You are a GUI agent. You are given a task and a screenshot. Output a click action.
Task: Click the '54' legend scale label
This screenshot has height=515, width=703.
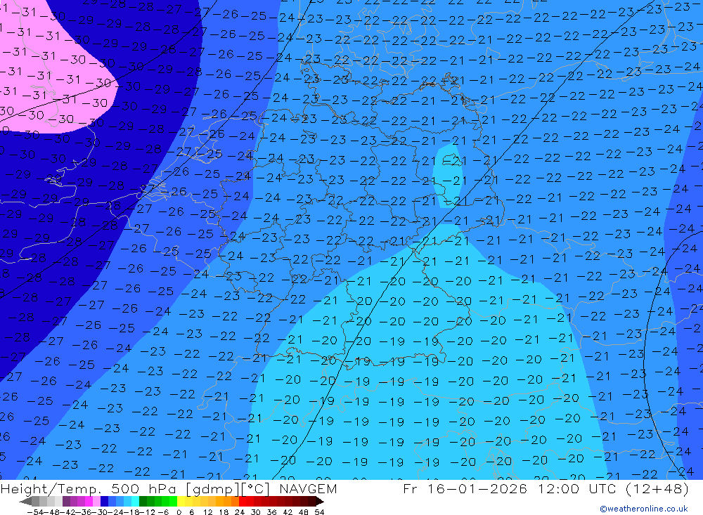coord(319,512)
